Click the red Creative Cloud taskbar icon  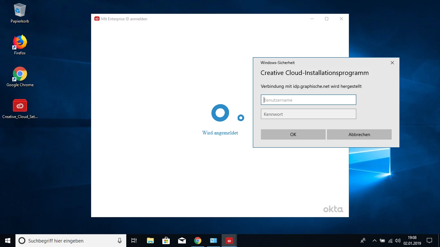coord(229,241)
